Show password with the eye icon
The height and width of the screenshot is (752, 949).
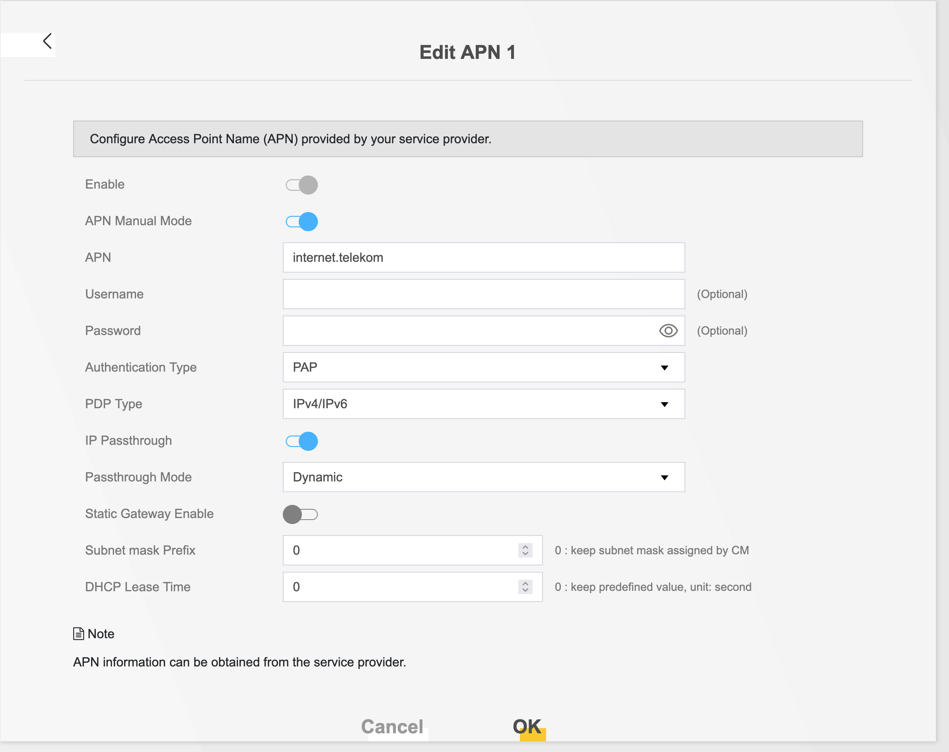(668, 331)
